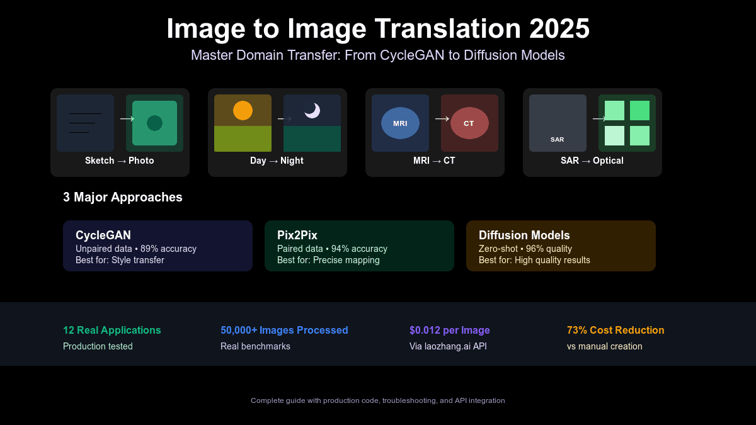Select the CycleGAN card title
The height and width of the screenshot is (425, 756).
pyautogui.click(x=103, y=235)
